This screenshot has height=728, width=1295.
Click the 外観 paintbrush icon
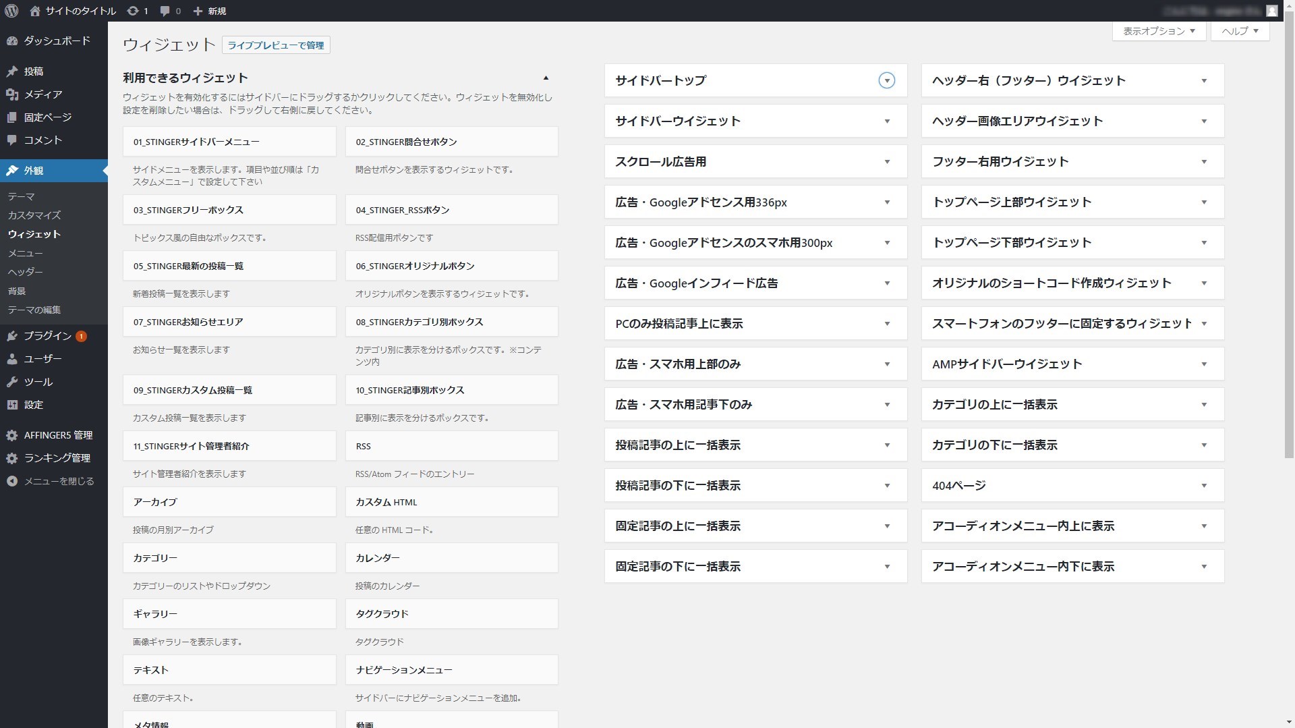12,171
